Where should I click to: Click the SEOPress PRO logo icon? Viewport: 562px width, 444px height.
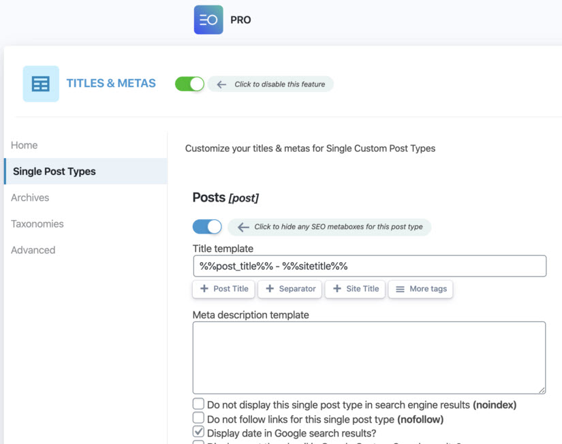click(x=208, y=20)
